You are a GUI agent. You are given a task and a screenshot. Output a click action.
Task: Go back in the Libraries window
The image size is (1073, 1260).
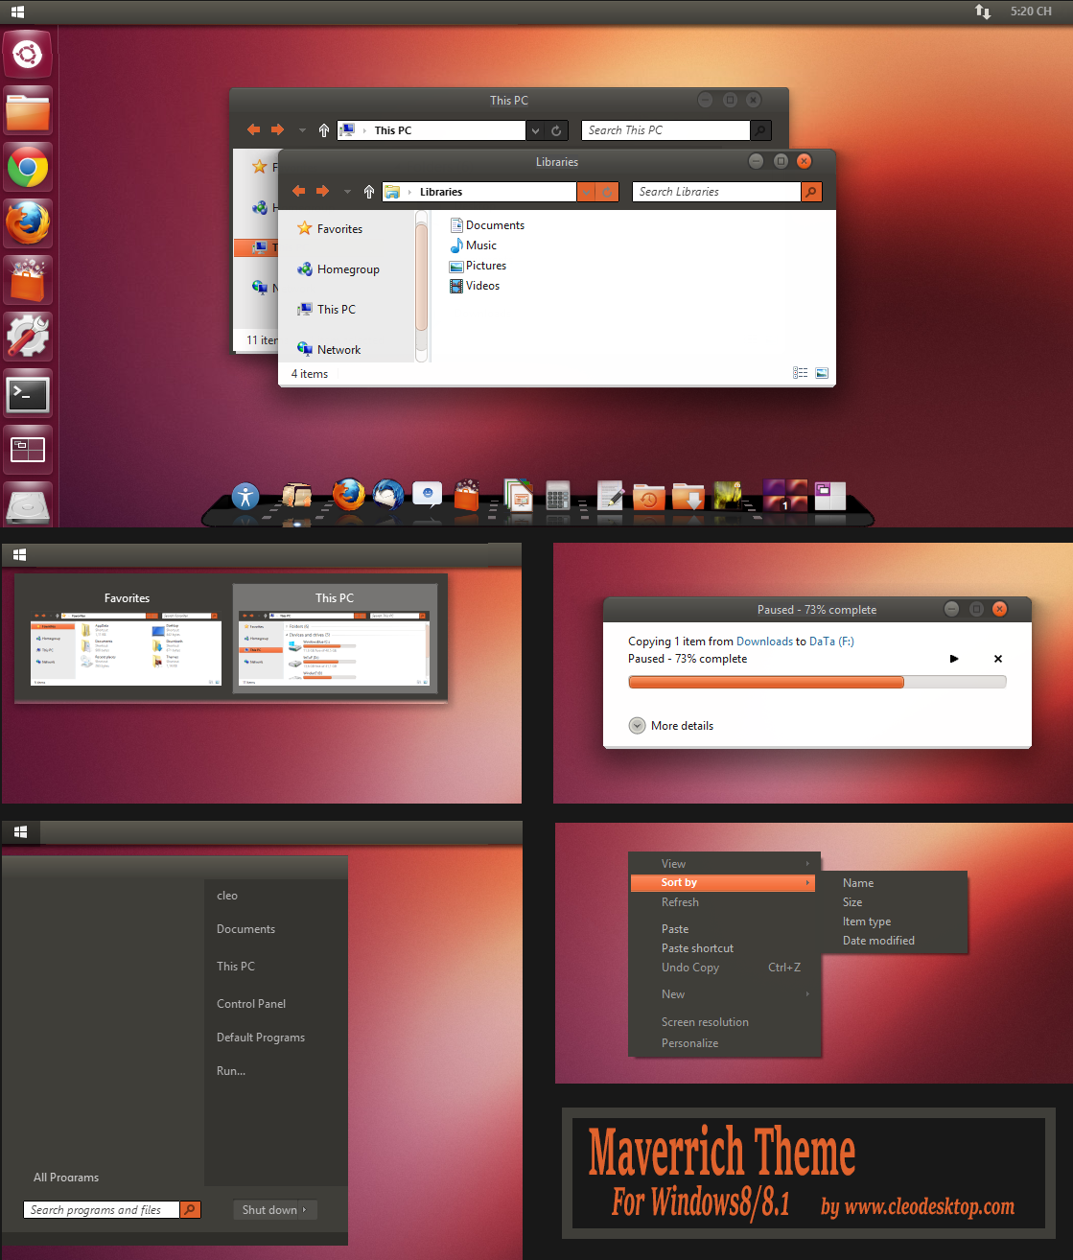298,191
